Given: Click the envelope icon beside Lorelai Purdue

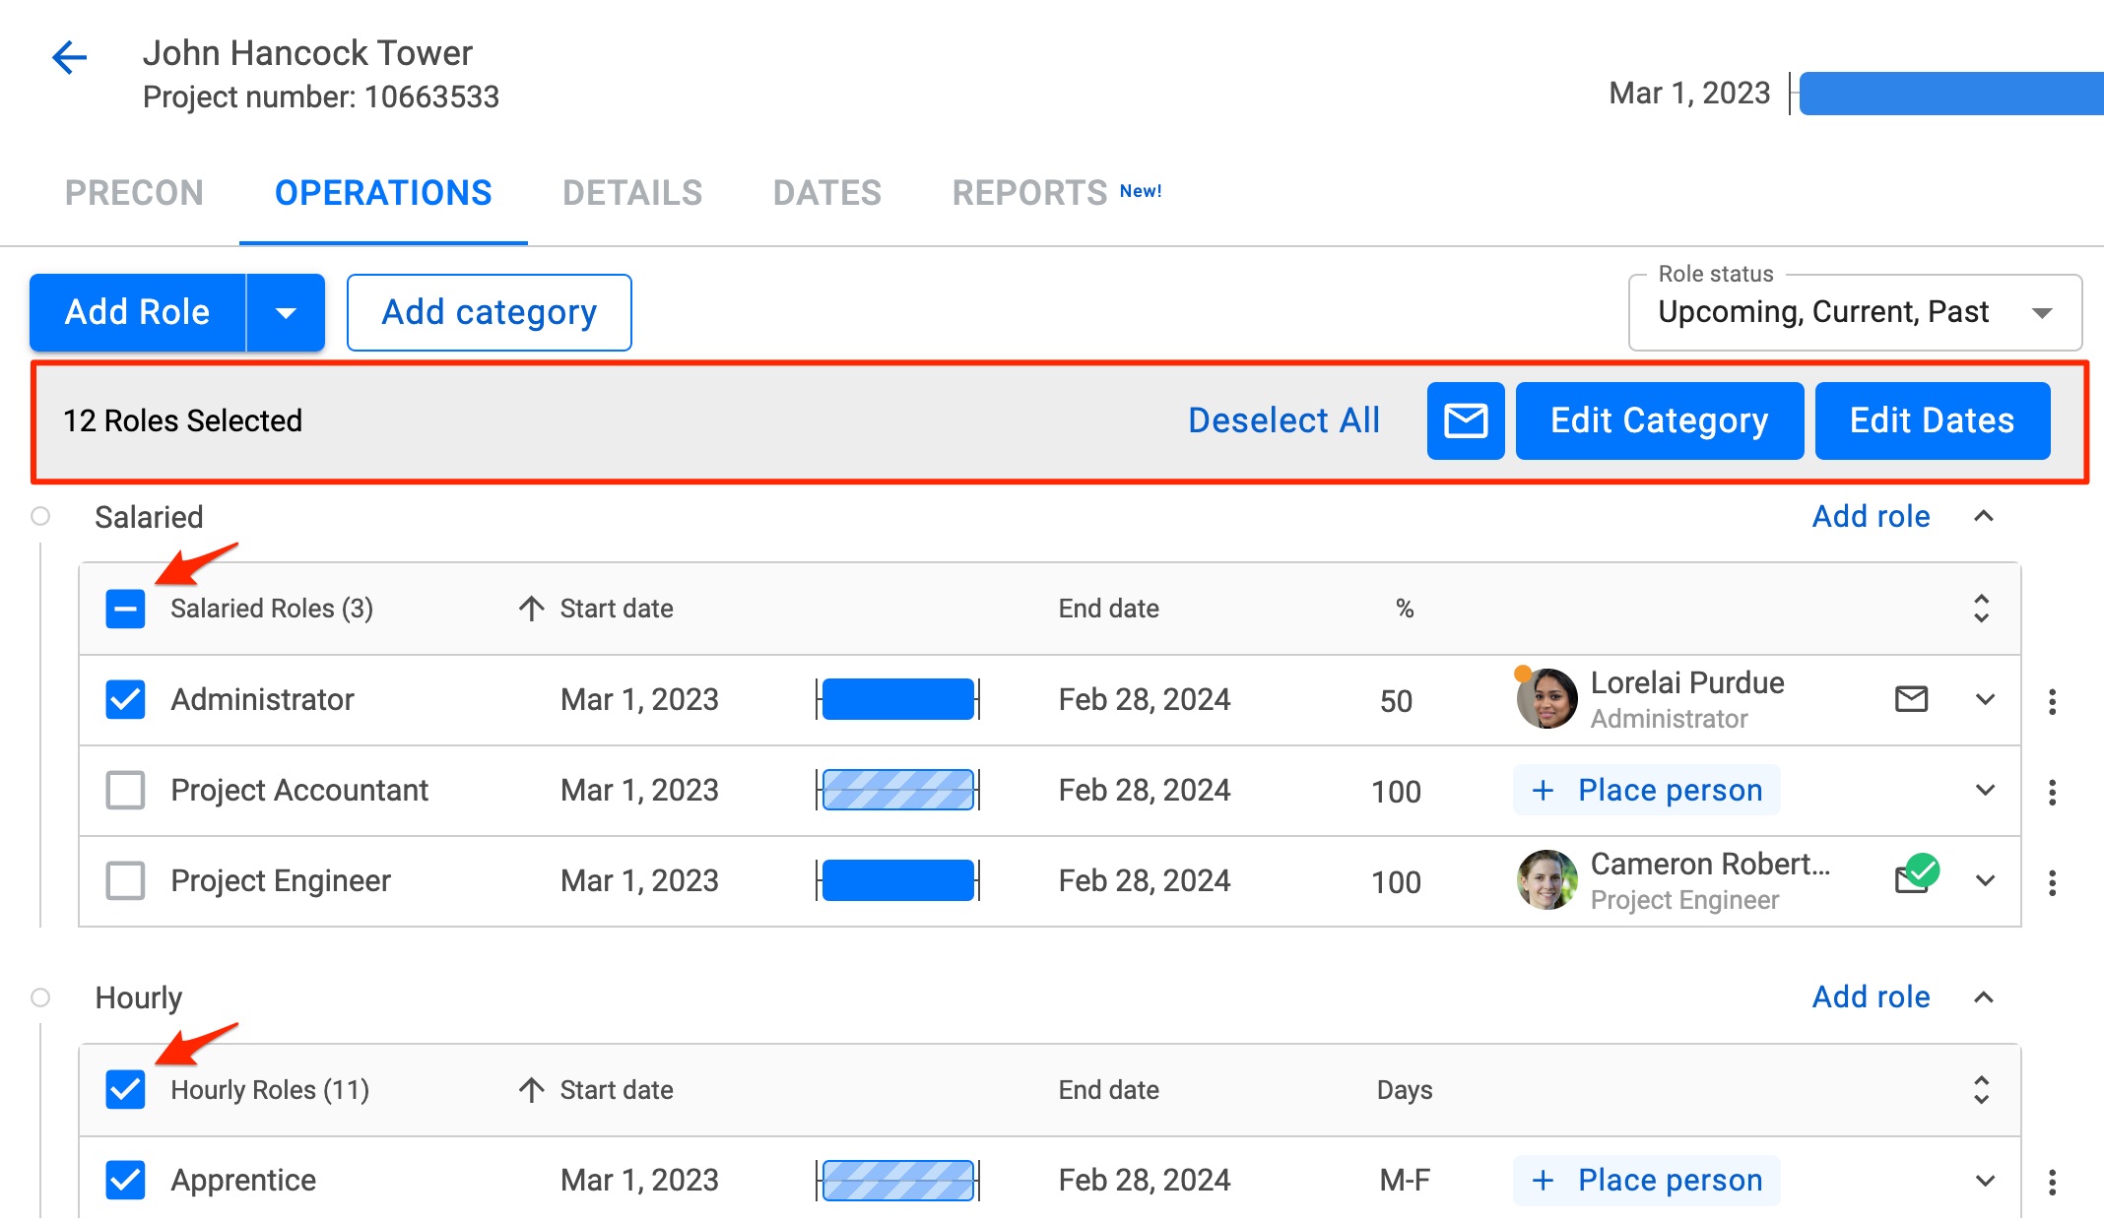Looking at the screenshot, I should (1911, 699).
